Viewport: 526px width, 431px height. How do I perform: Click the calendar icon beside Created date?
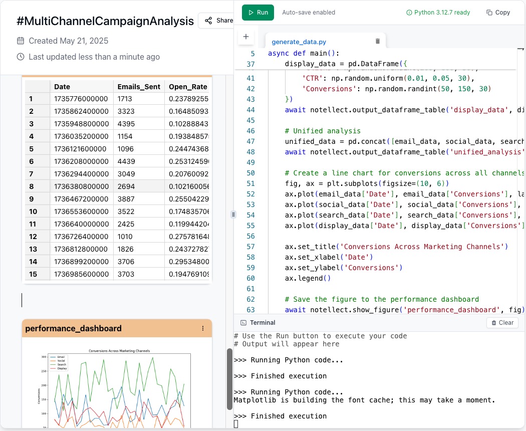21,41
